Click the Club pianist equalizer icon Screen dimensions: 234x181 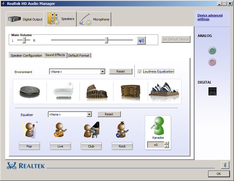[91, 130]
